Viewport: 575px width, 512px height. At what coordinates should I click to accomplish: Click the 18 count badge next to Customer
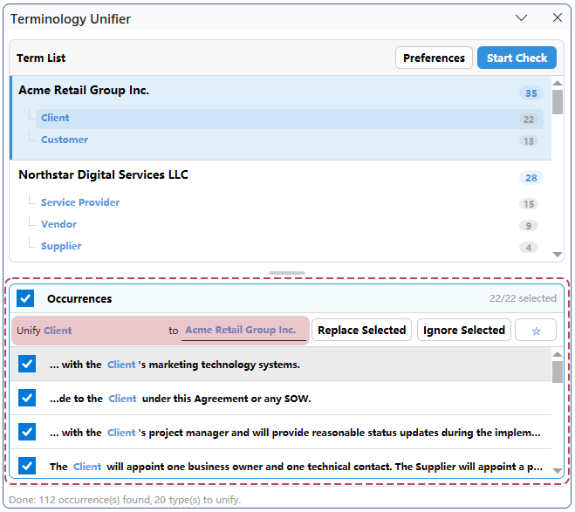pyautogui.click(x=529, y=141)
